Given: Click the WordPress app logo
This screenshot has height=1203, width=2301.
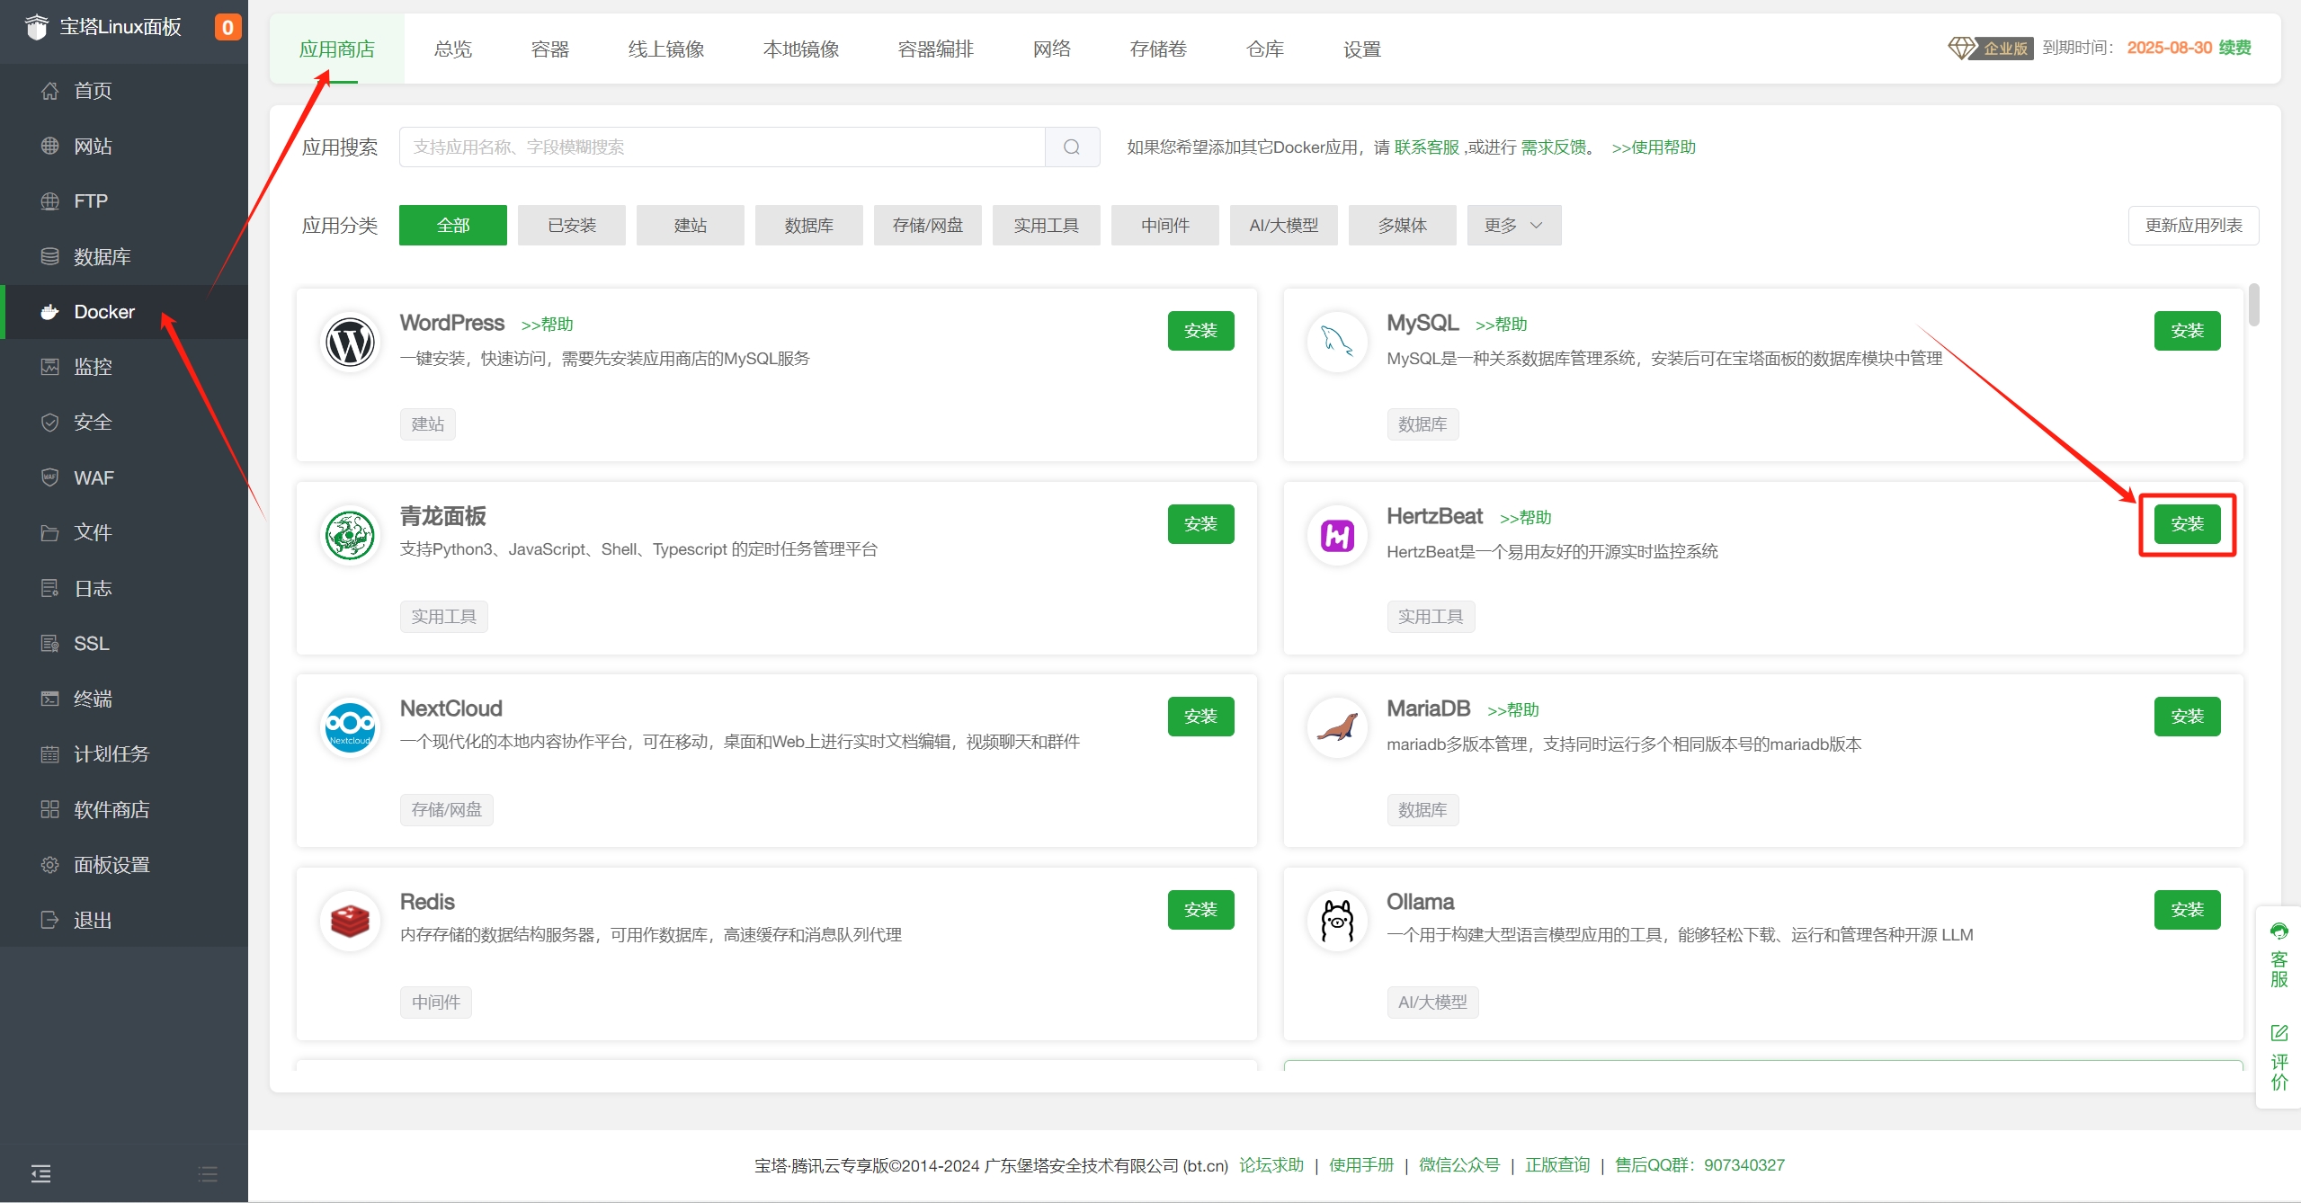Looking at the screenshot, I should 350,343.
